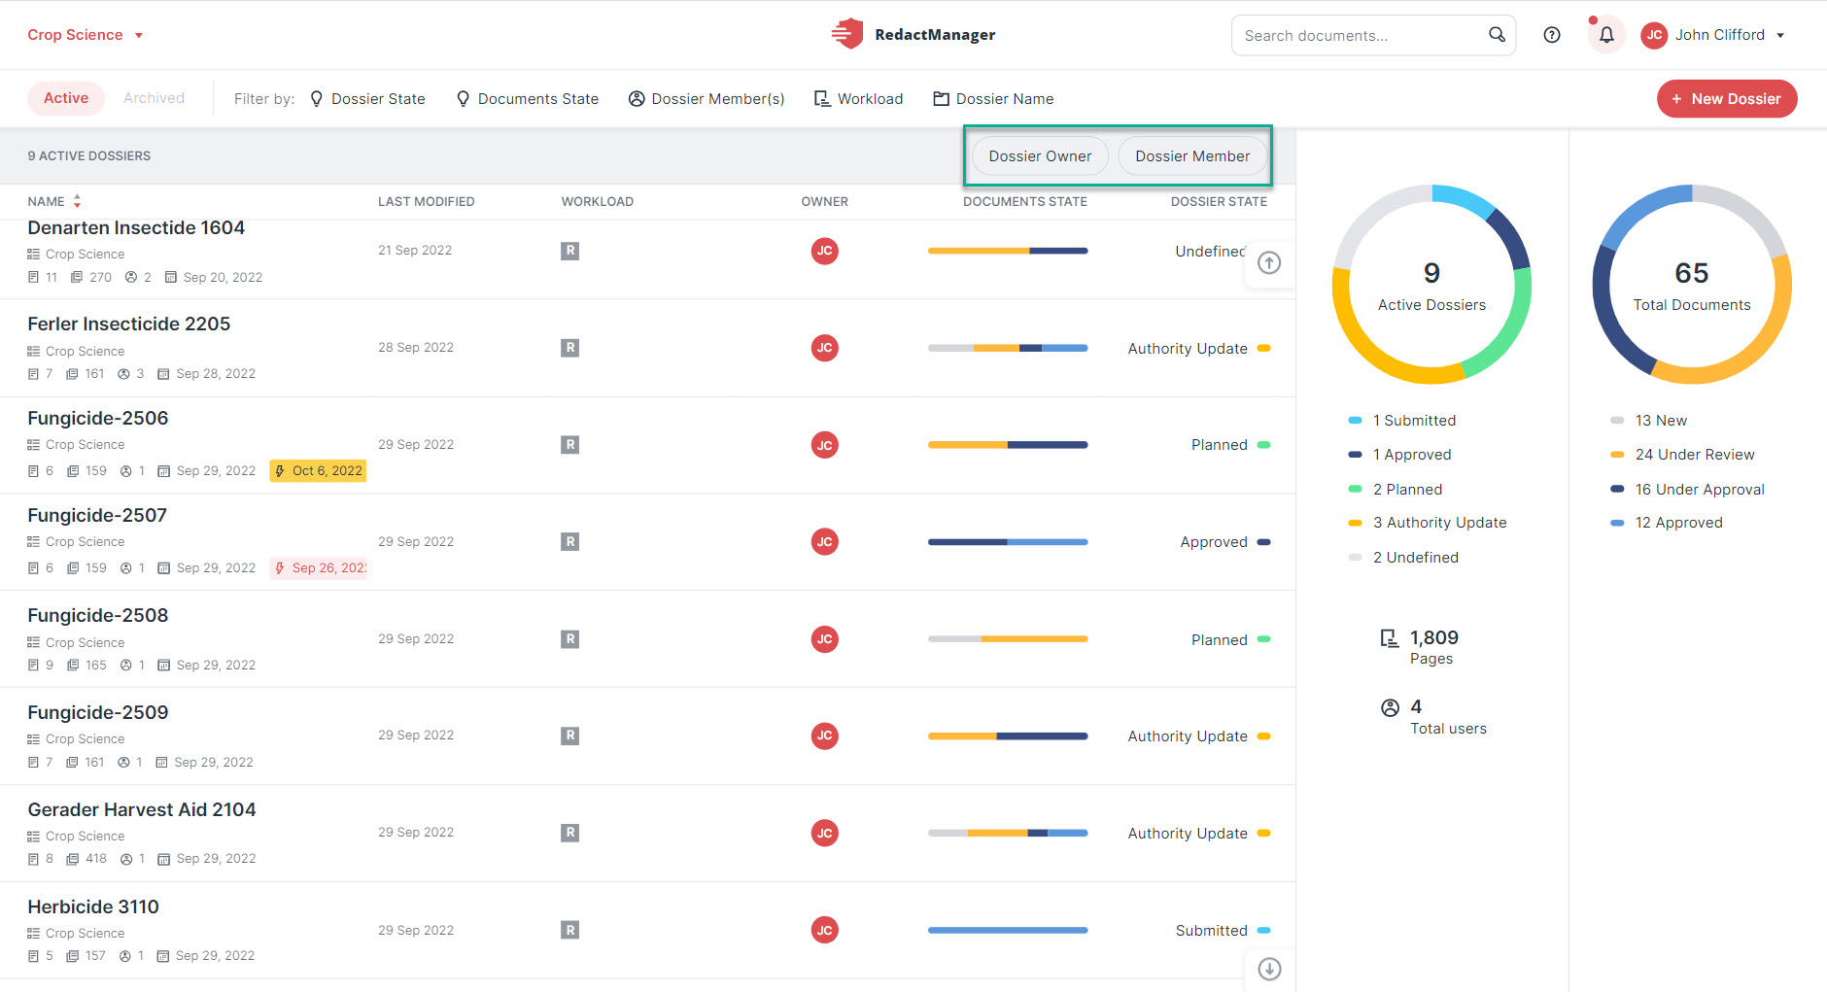Click documents state bar of Gerader Harvest Aid
The height and width of the screenshot is (992, 1827).
coord(1008,834)
